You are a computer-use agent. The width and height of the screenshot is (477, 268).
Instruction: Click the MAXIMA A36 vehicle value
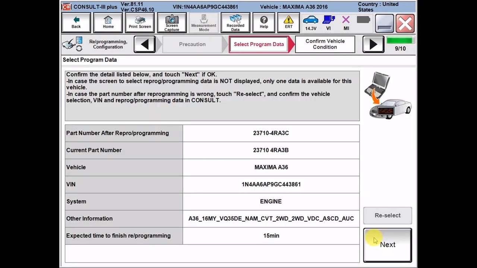(x=271, y=167)
